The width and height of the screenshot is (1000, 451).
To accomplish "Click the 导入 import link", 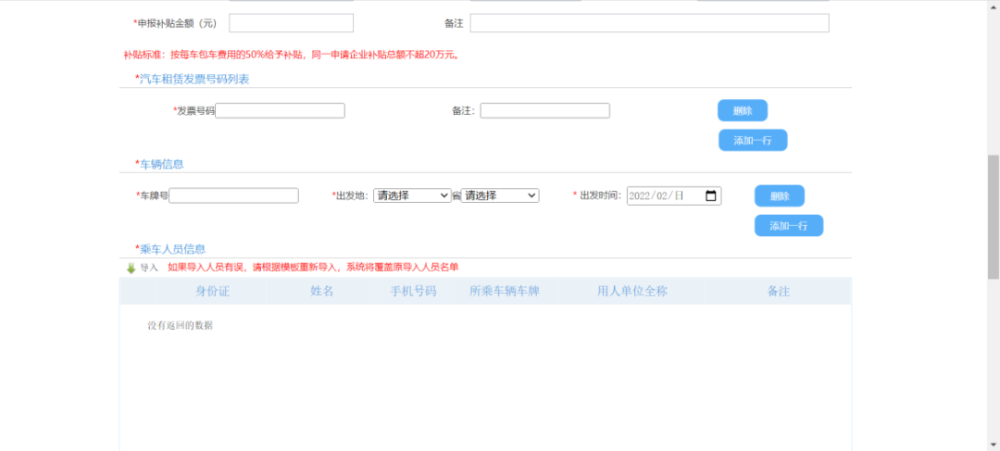I will pyautogui.click(x=149, y=268).
